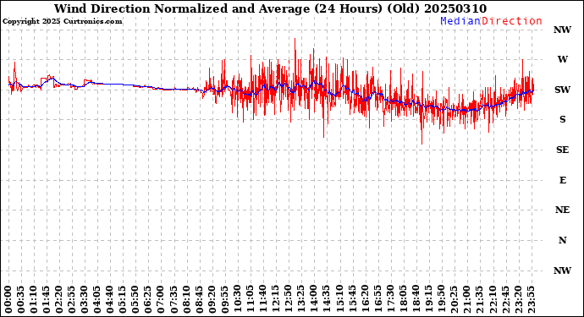Click the 20:25 time axis label
This screenshot has width=584, height=317.
coord(454,299)
